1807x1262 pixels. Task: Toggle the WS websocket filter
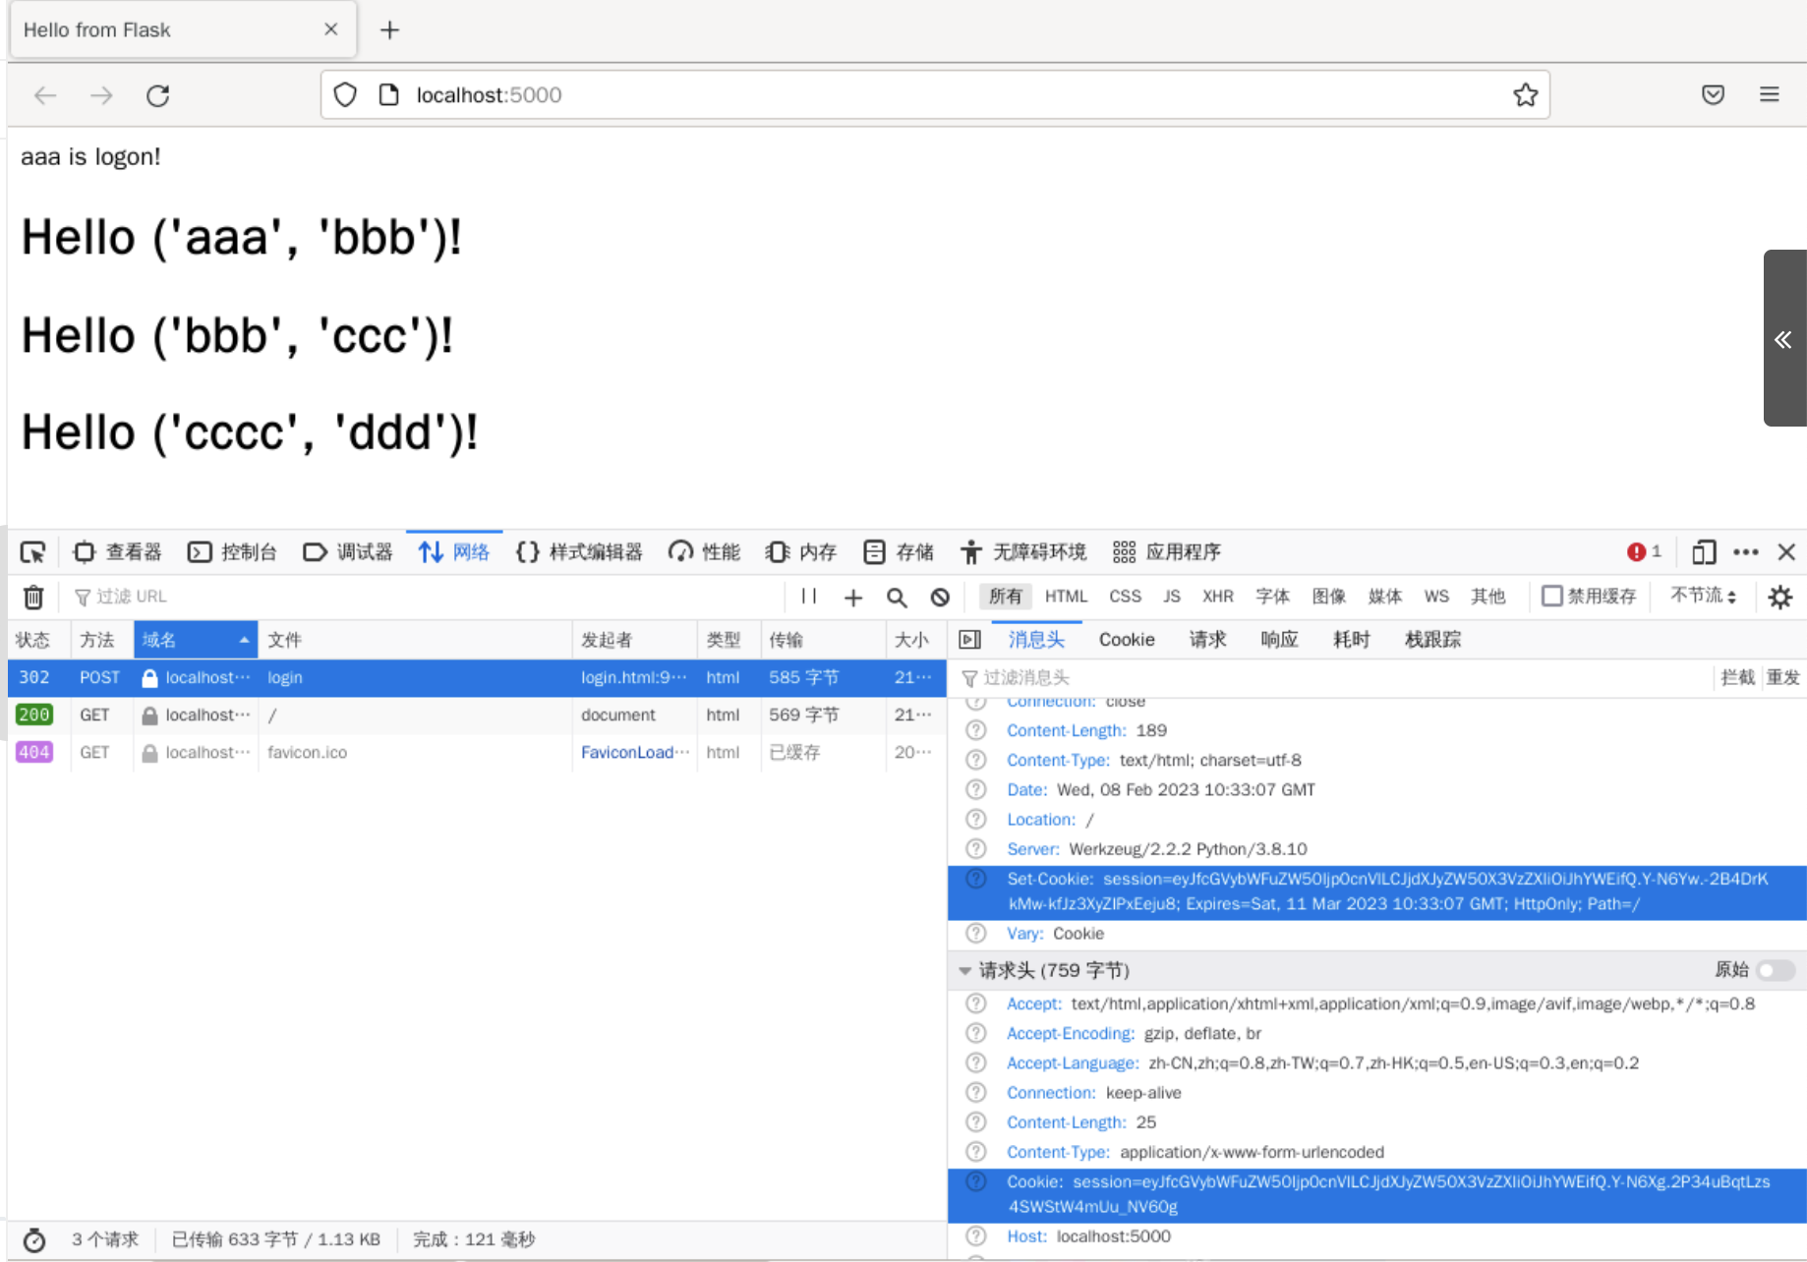[1436, 597]
